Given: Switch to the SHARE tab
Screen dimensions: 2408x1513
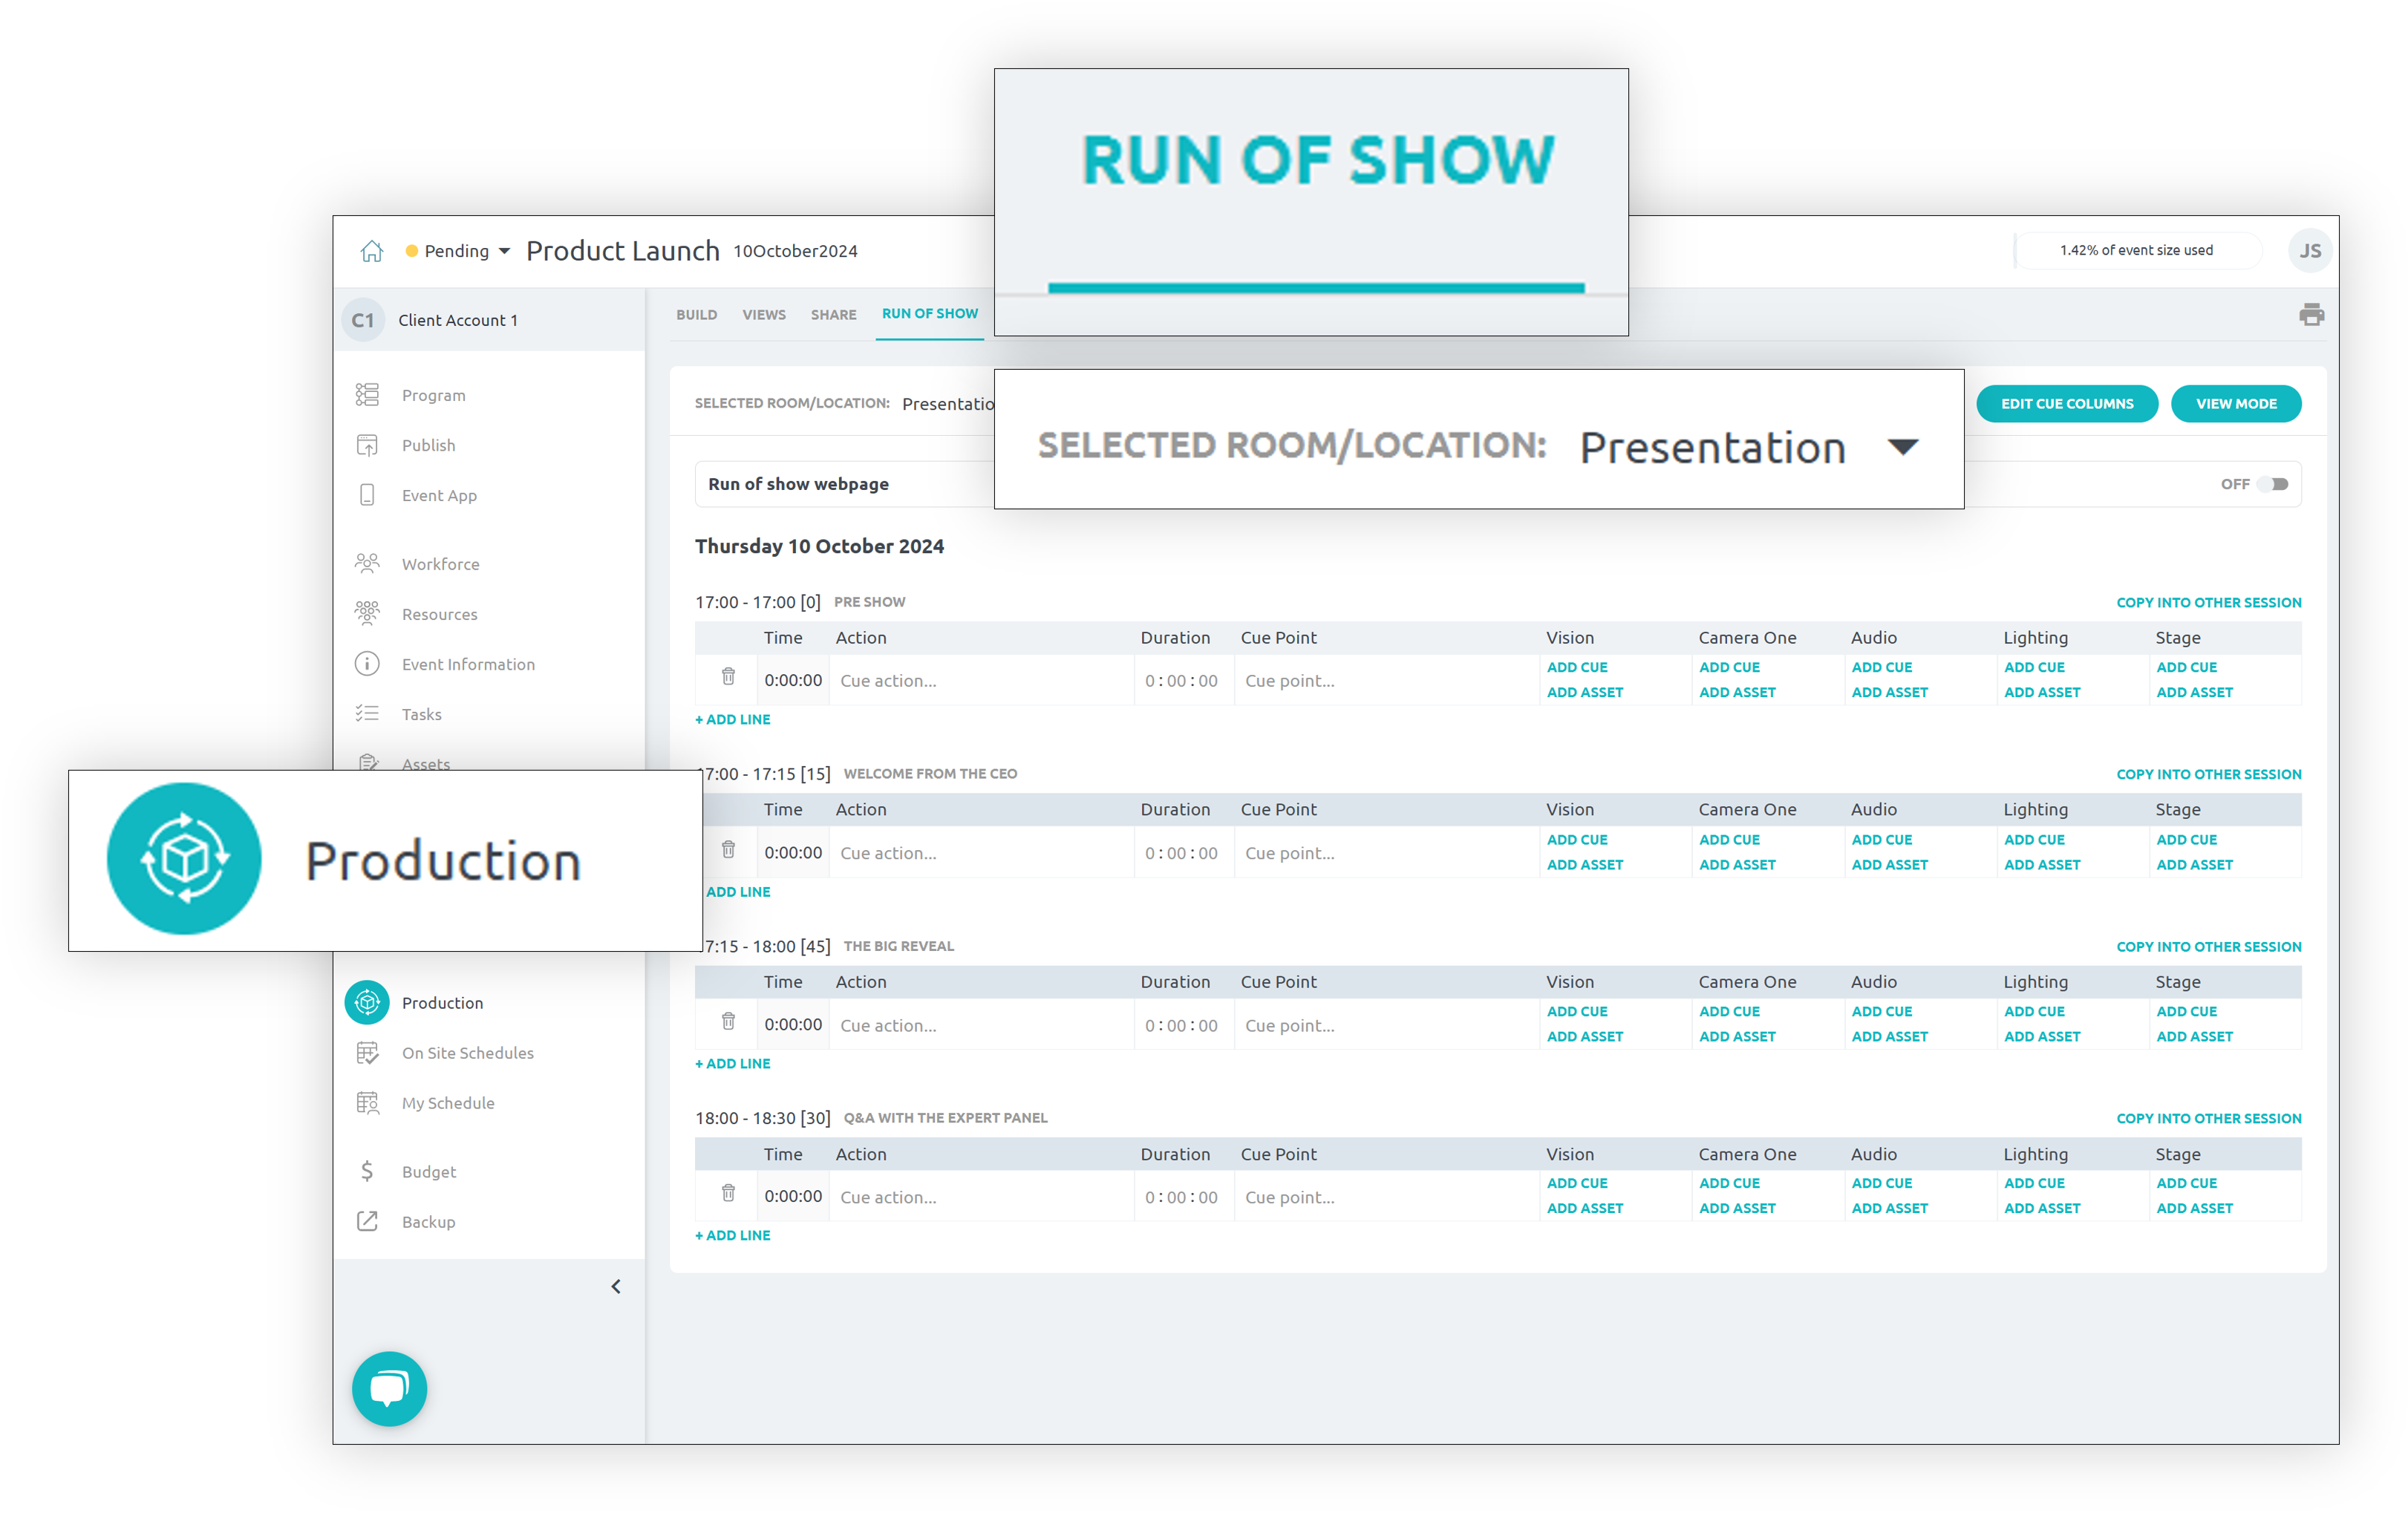Looking at the screenshot, I should tap(834, 315).
